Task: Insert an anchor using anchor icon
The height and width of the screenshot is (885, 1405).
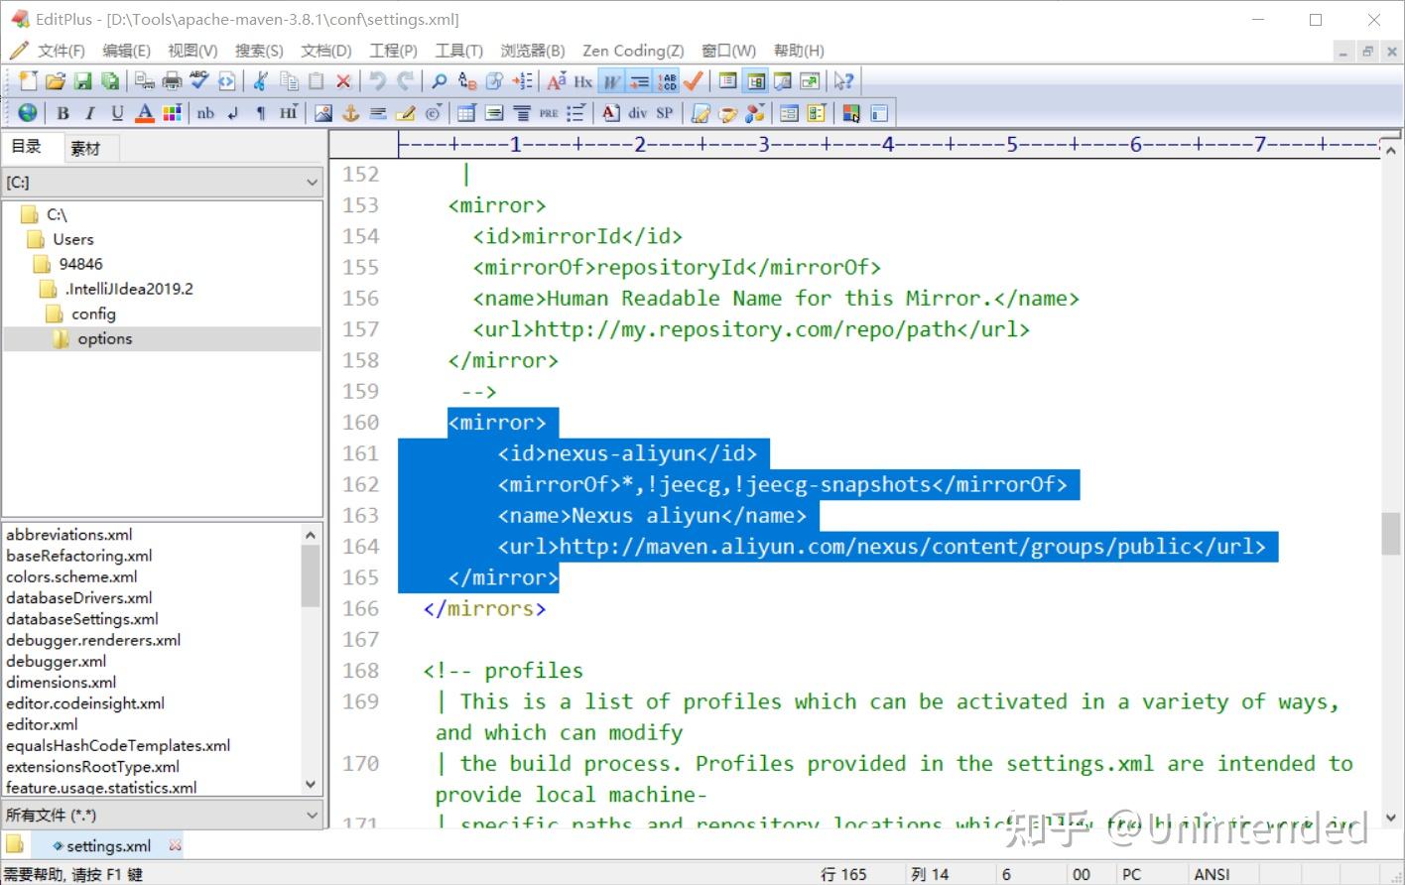Action: (350, 113)
